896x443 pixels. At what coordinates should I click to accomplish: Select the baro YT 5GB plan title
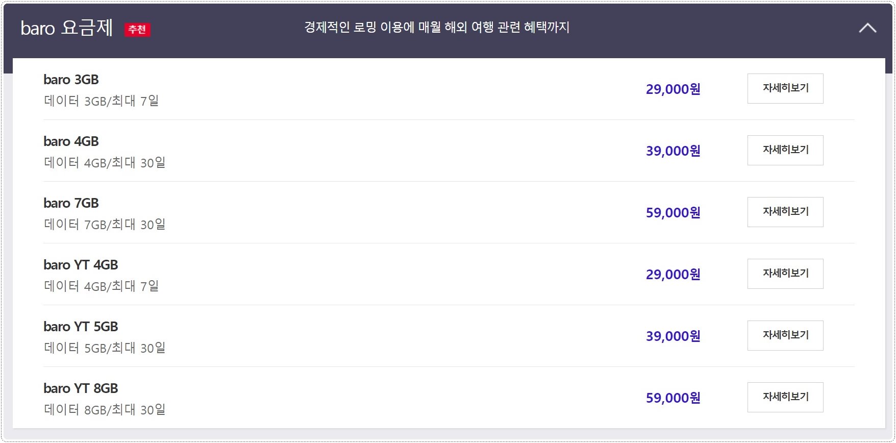tap(81, 327)
